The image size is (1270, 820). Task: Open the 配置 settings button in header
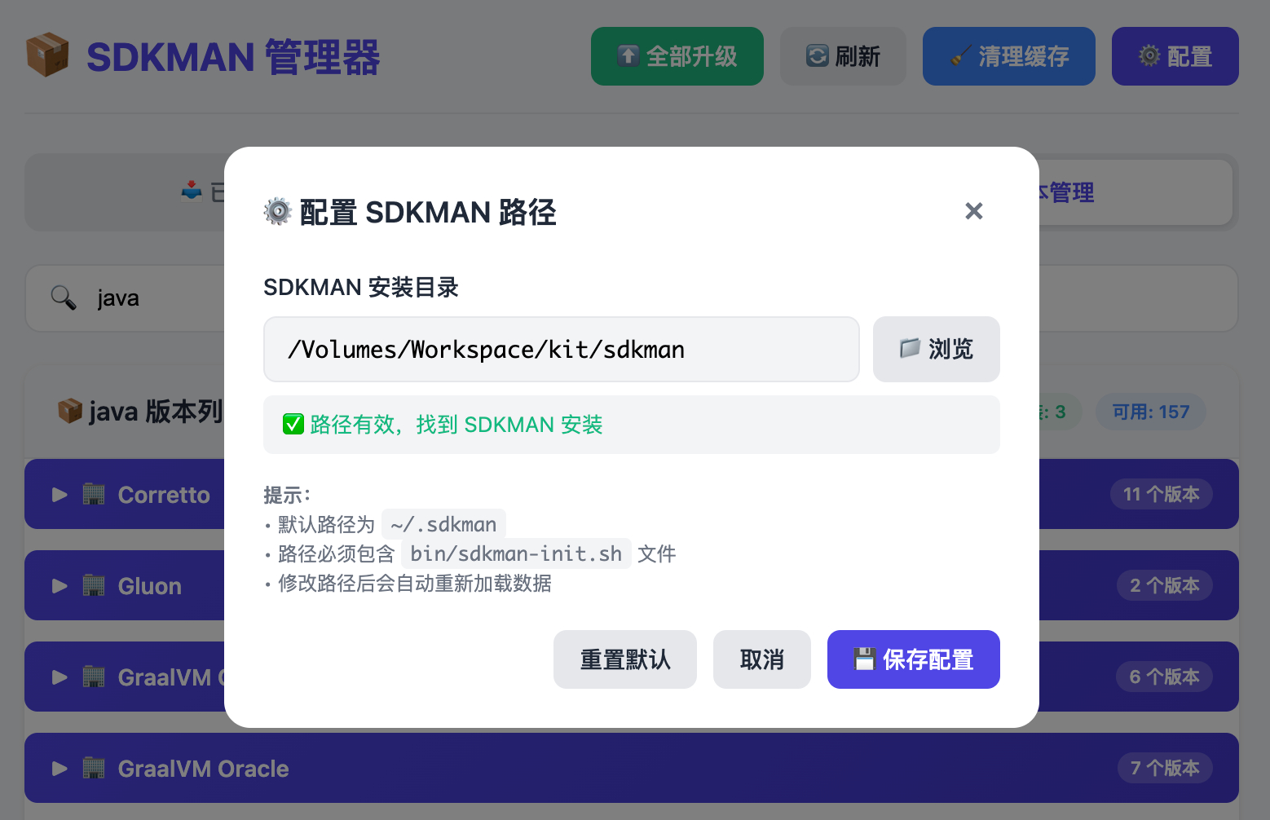click(x=1175, y=56)
